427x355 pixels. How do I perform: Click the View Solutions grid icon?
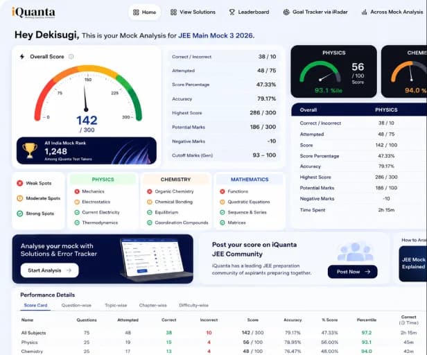(x=173, y=12)
